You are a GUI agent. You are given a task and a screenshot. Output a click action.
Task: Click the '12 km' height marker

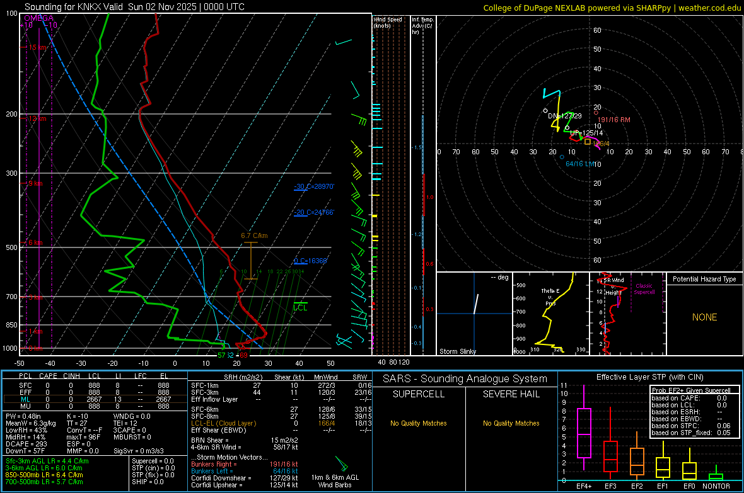pos(37,118)
